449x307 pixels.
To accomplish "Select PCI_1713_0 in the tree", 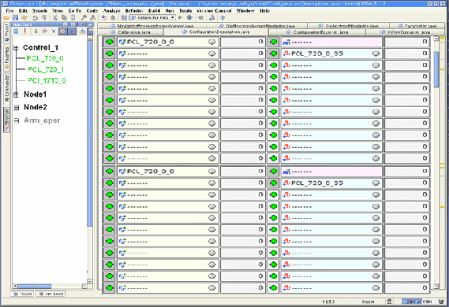I will tap(47, 81).
